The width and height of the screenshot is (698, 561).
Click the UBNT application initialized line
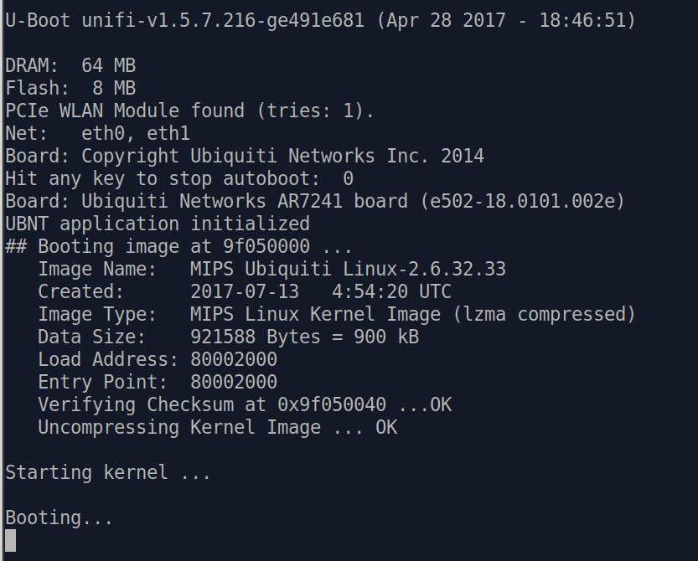(x=158, y=224)
